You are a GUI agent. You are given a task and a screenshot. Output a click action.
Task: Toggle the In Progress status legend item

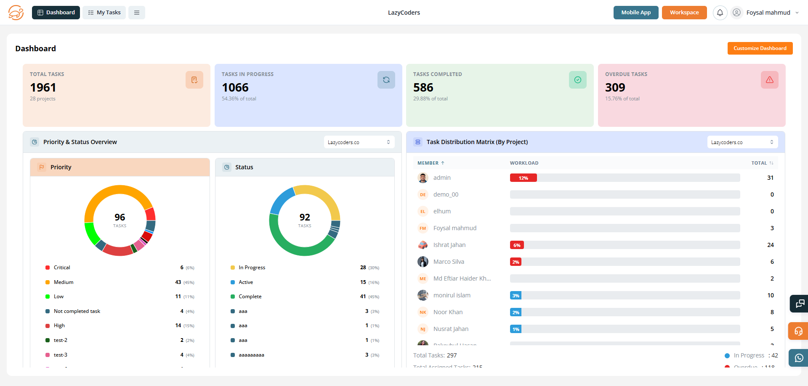coord(252,268)
